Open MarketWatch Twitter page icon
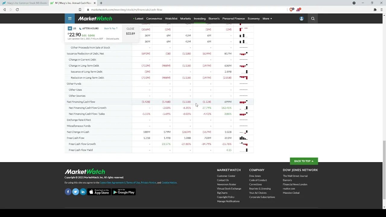This screenshot has width=386, height=217. tap(75, 192)
